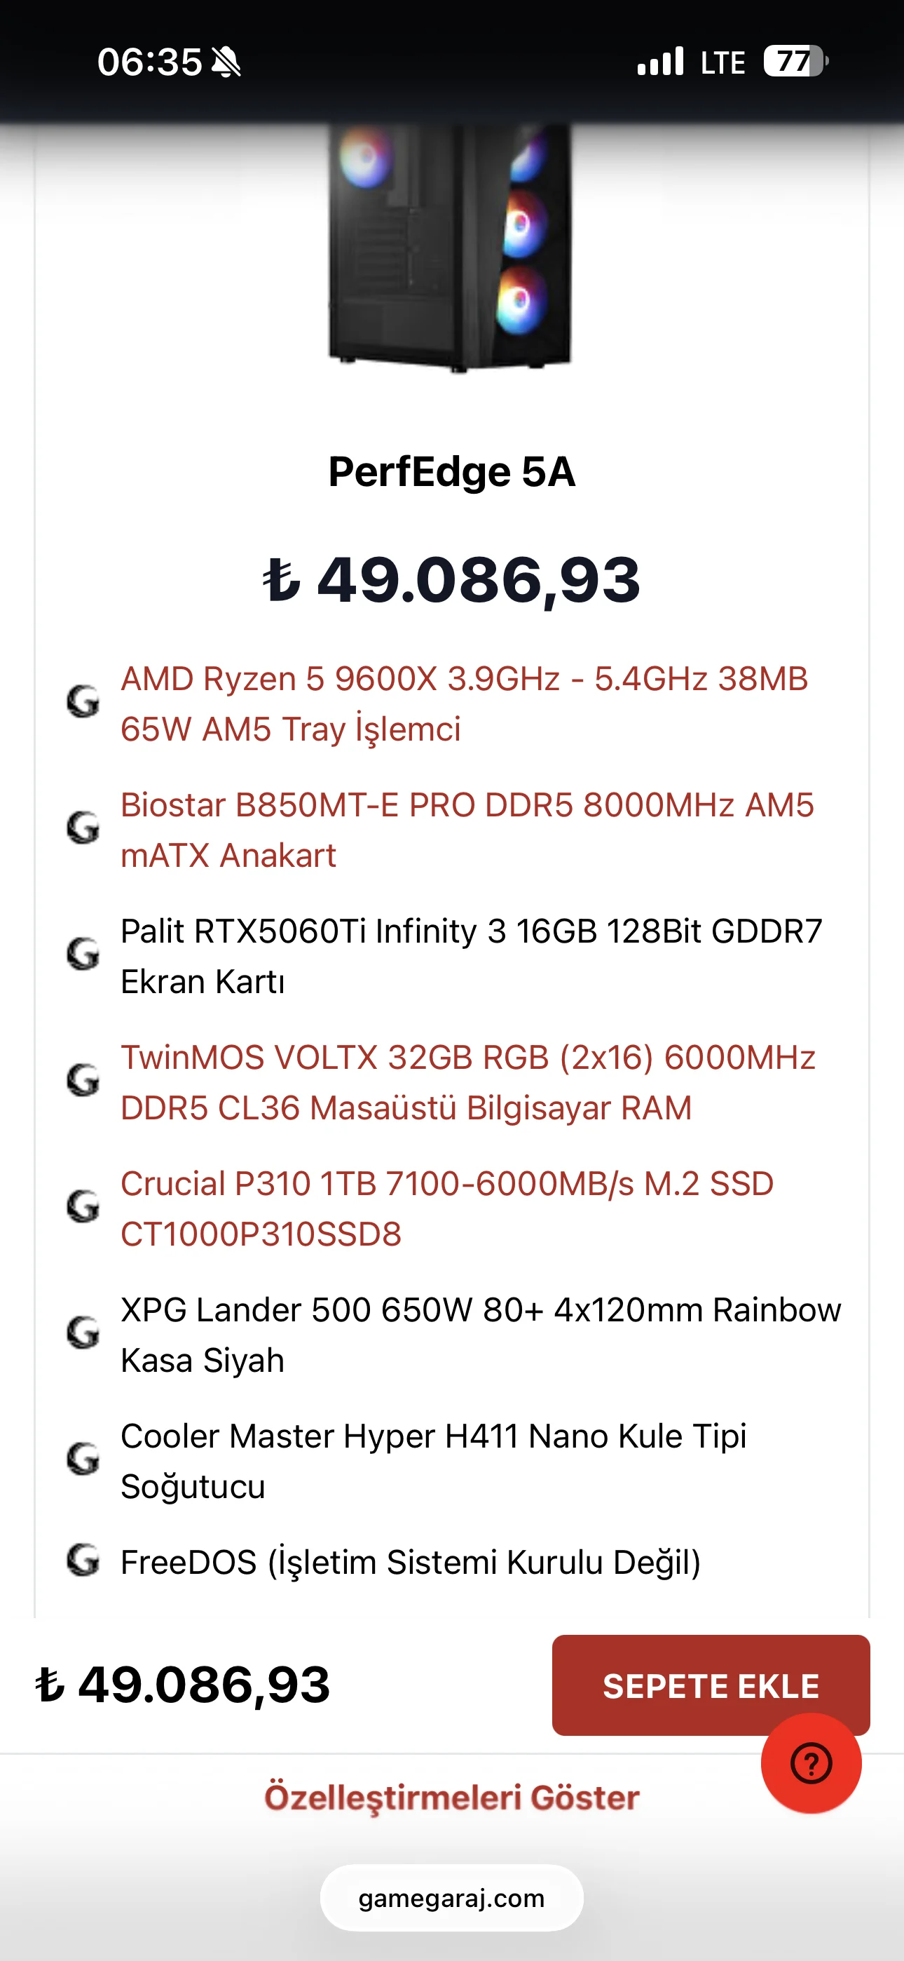Screen dimensions: 904x1961
Task: Tap the silent mode bell icon
Action: pos(226,62)
